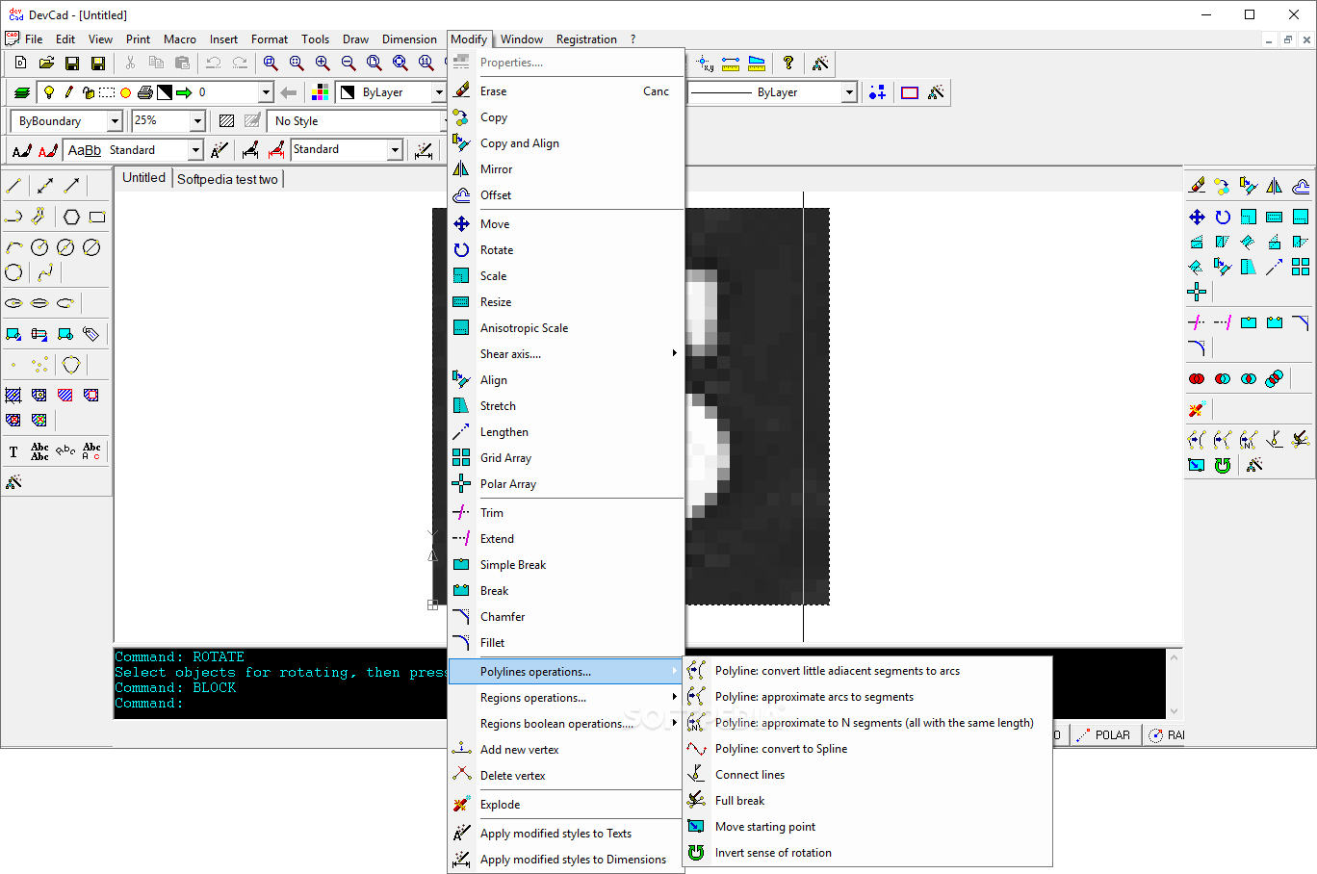
Task: Open the Dimension menu in menu bar
Action: pos(409,39)
